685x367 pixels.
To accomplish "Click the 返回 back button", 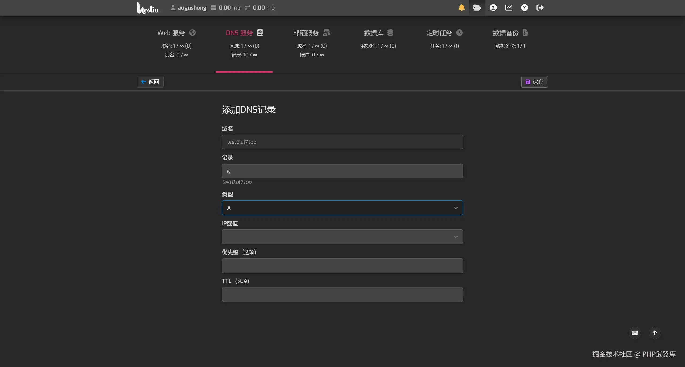I will coord(150,82).
